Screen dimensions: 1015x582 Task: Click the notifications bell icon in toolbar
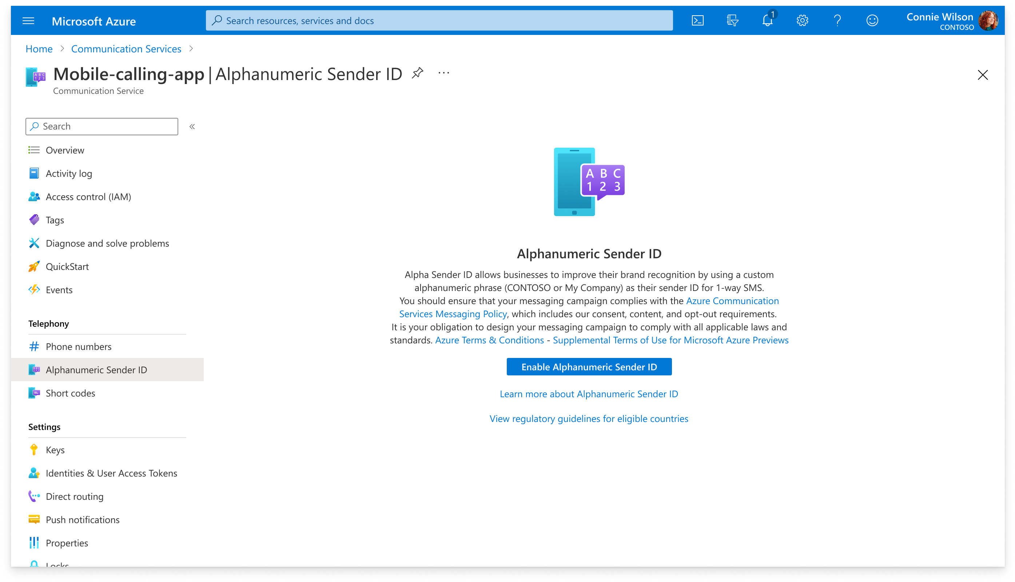pos(768,20)
